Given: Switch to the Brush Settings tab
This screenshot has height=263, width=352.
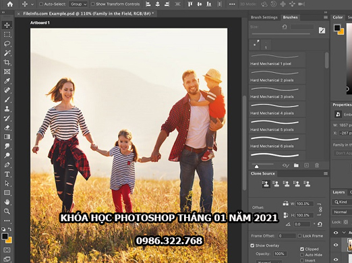Looking at the screenshot, I should click(x=264, y=18).
